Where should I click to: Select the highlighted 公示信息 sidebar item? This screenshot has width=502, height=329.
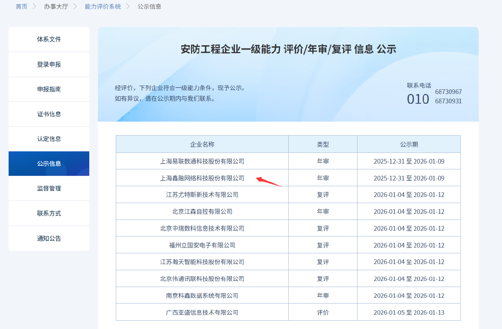[x=48, y=163]
